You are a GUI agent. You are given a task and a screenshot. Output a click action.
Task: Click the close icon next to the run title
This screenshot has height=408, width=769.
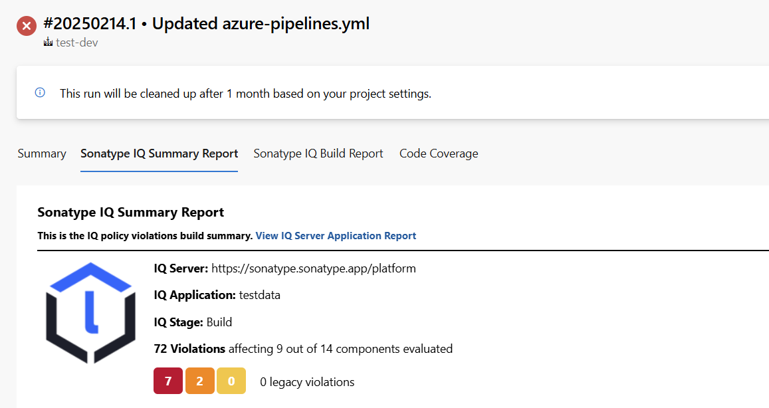[x=25, y=26]
